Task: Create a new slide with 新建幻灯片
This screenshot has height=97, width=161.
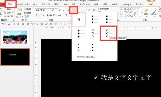Action: click(19, 13)
